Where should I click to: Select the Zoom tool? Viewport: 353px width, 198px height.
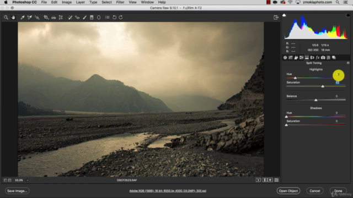click(x=6, y=17)
